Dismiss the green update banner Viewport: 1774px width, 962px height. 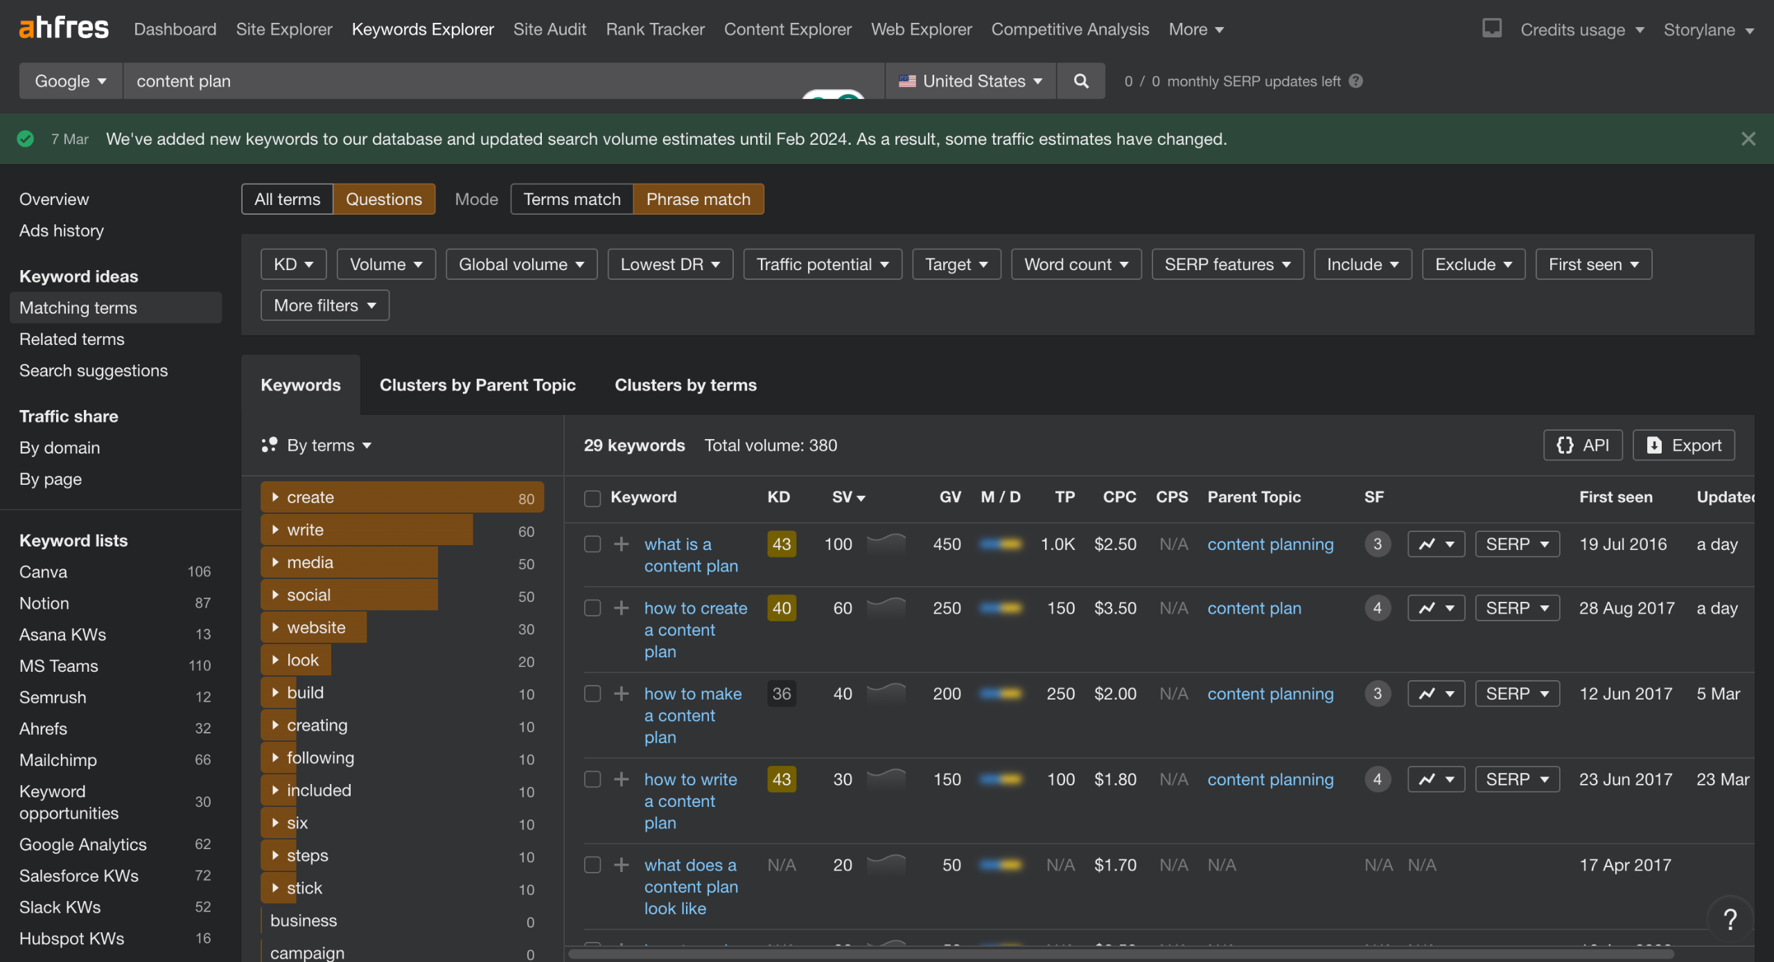point(1748,139)
